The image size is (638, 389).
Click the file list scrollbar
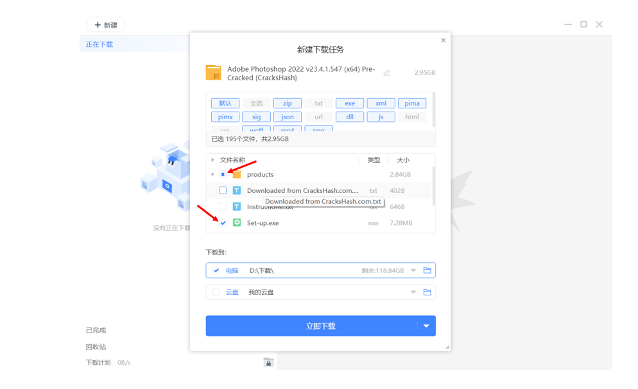coord(434,186)
